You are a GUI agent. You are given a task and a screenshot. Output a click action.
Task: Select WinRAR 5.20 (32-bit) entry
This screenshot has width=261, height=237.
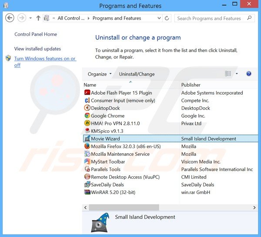113,192
